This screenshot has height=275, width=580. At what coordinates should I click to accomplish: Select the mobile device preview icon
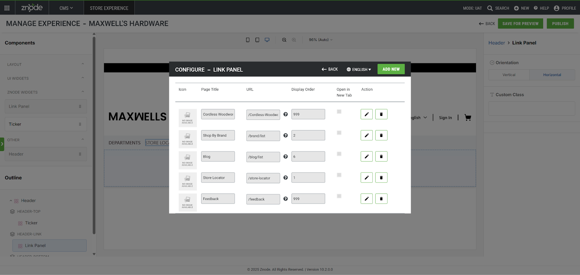tap(248, 40)
